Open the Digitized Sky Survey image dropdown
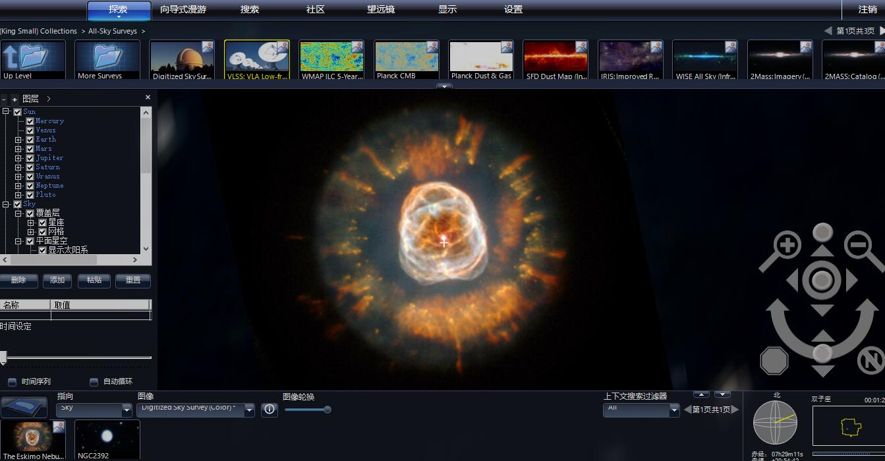 [x=249, y=410]
